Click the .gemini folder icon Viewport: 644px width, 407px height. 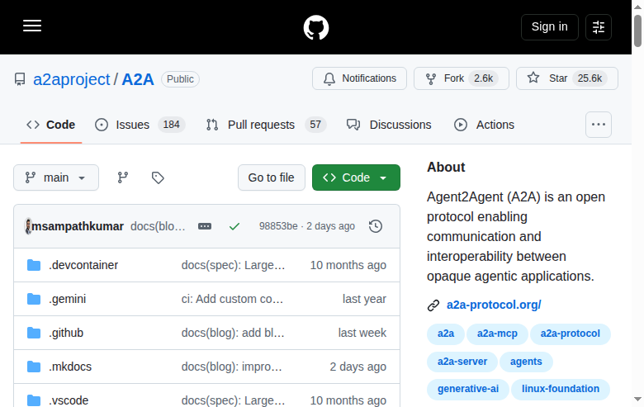pos(34,299)
